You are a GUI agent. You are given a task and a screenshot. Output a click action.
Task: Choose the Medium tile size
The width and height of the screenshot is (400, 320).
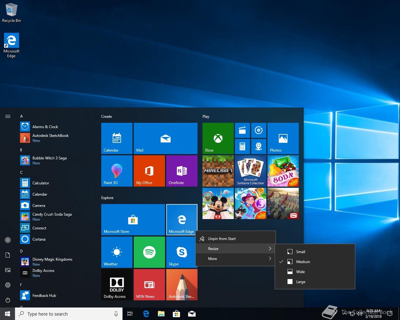pos(315,262)
